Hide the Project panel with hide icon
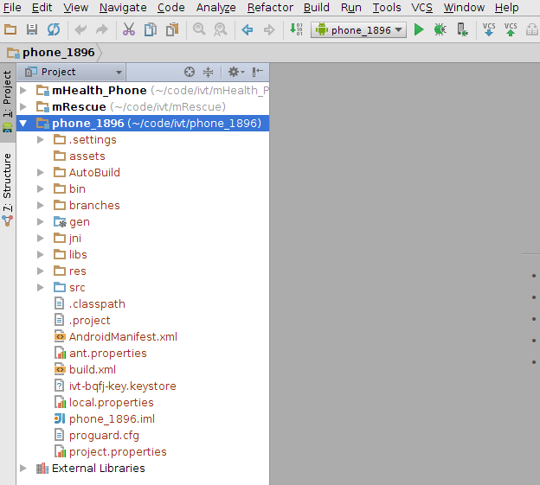 click(257, 72)
